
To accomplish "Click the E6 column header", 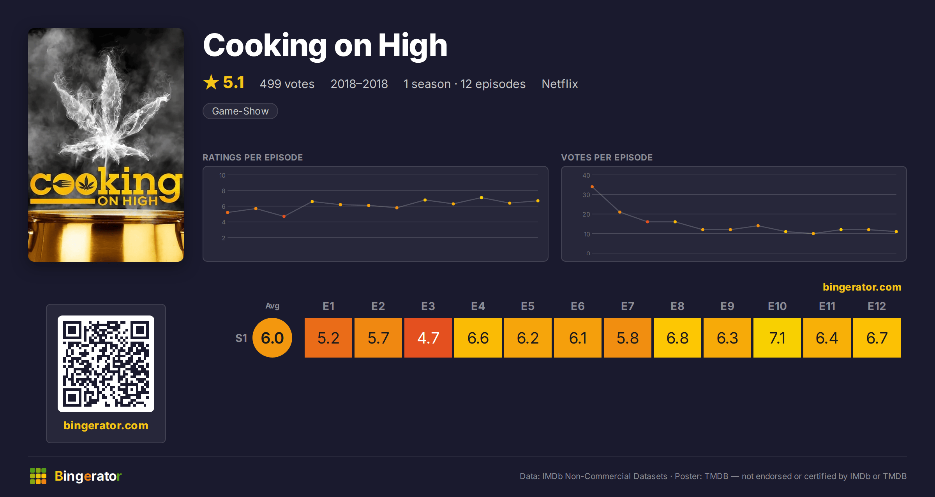I will pos(578,307).
